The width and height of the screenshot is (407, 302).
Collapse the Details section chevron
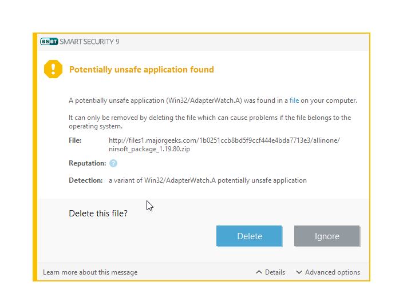(259, 272)
